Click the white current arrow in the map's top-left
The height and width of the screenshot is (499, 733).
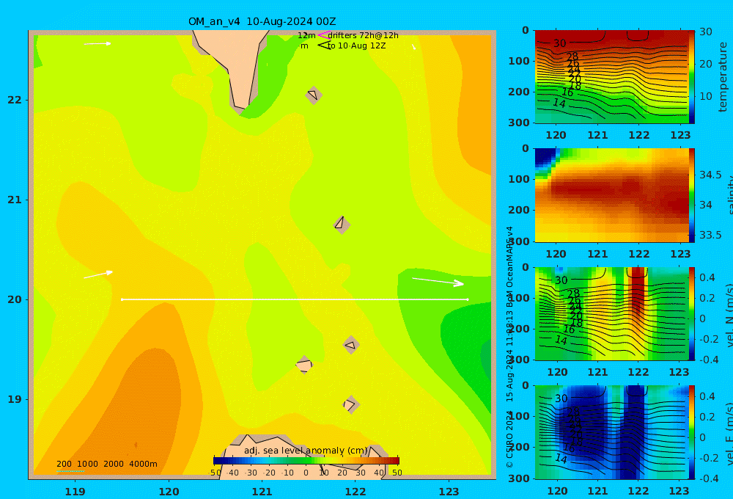click(x=97, y=43)
